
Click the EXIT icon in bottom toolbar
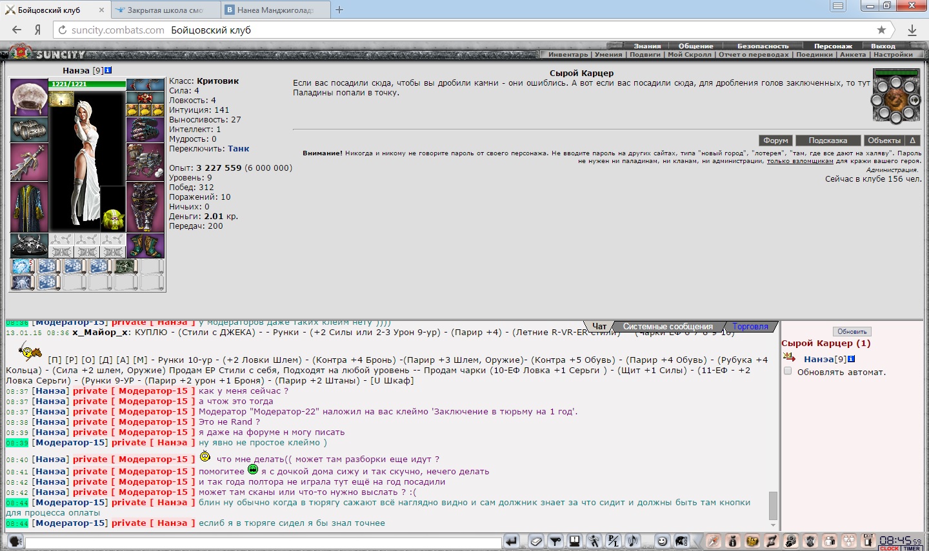coord(868,541)
